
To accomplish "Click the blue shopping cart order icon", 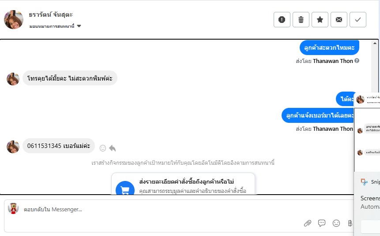I will [x=125, y=189].
